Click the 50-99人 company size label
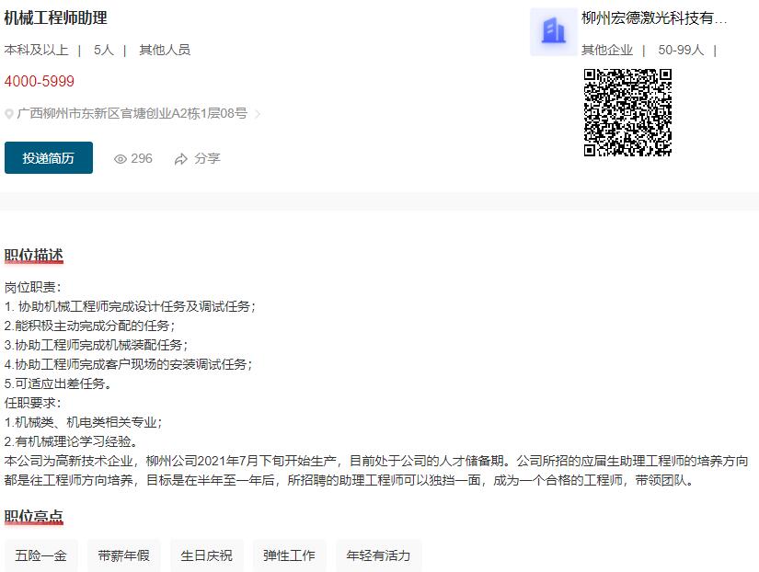Viewport: 759px width, 572px height. click(x=681, y=50)
